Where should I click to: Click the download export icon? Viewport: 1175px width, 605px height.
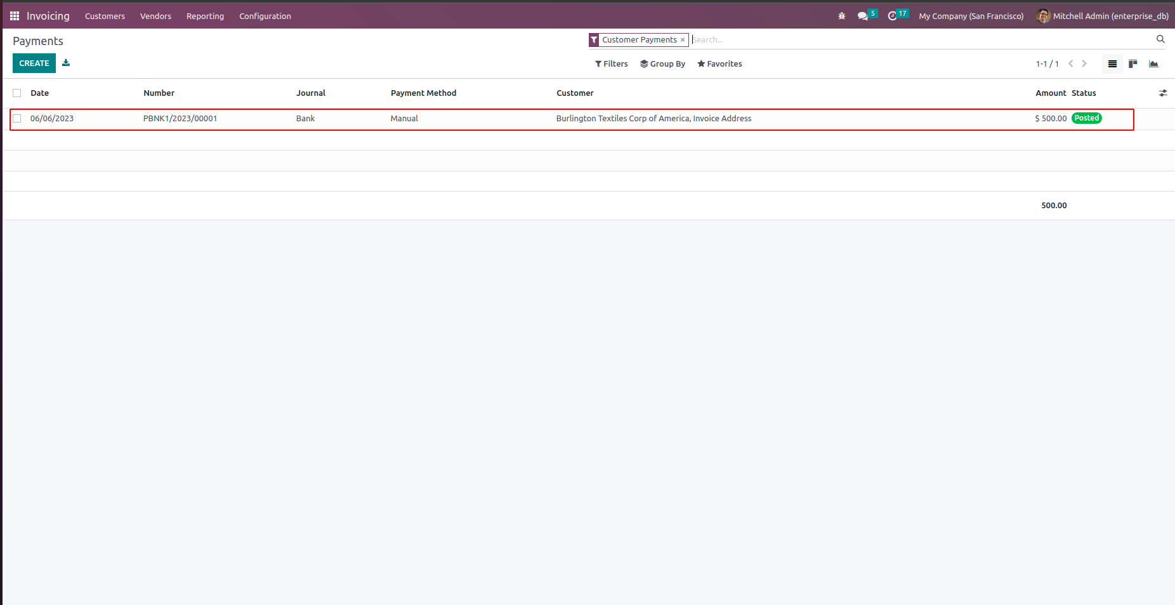(66, 63)
